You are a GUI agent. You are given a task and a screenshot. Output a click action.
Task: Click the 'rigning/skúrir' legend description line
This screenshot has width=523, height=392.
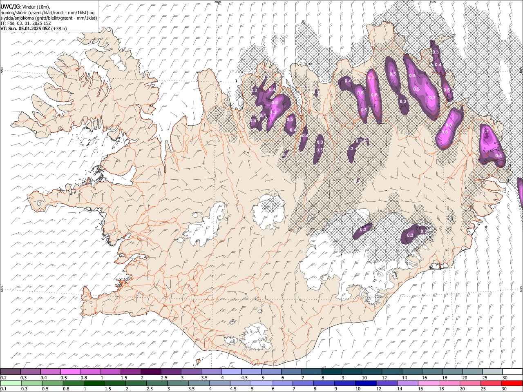click(47, 13)
